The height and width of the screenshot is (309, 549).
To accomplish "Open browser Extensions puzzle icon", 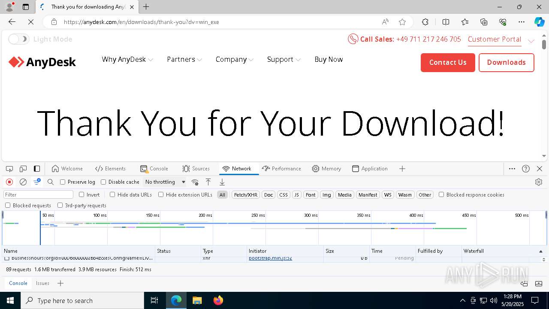I will [425, 22].
